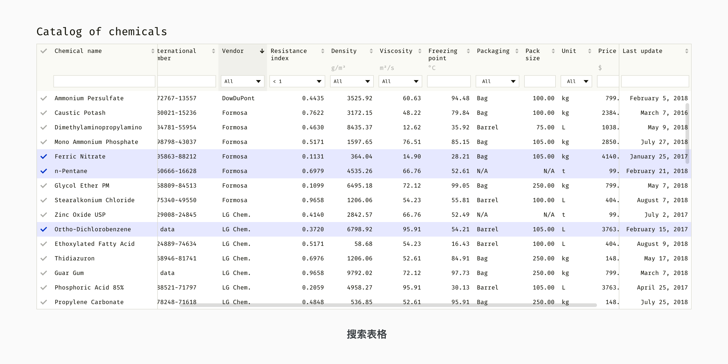Click the 'February 21, 2018' date cell

[657, 171]
